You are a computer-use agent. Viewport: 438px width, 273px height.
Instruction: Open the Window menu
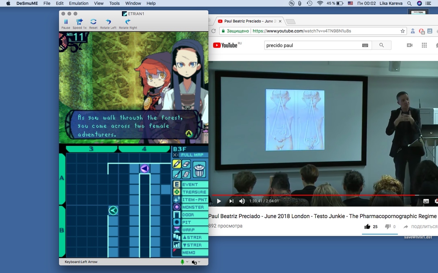point(133,3)
